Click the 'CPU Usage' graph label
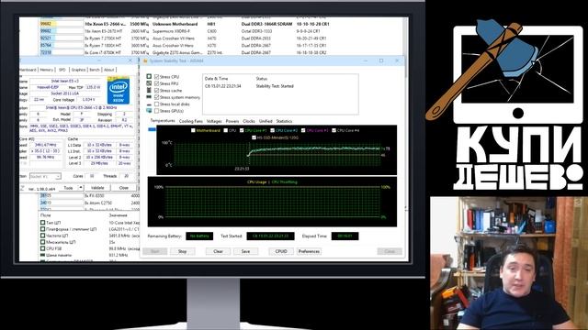This screenshot has height=330, width=588. 257,182
